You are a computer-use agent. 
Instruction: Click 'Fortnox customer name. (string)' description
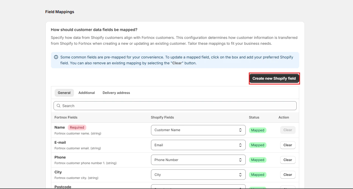click(78, 134)
